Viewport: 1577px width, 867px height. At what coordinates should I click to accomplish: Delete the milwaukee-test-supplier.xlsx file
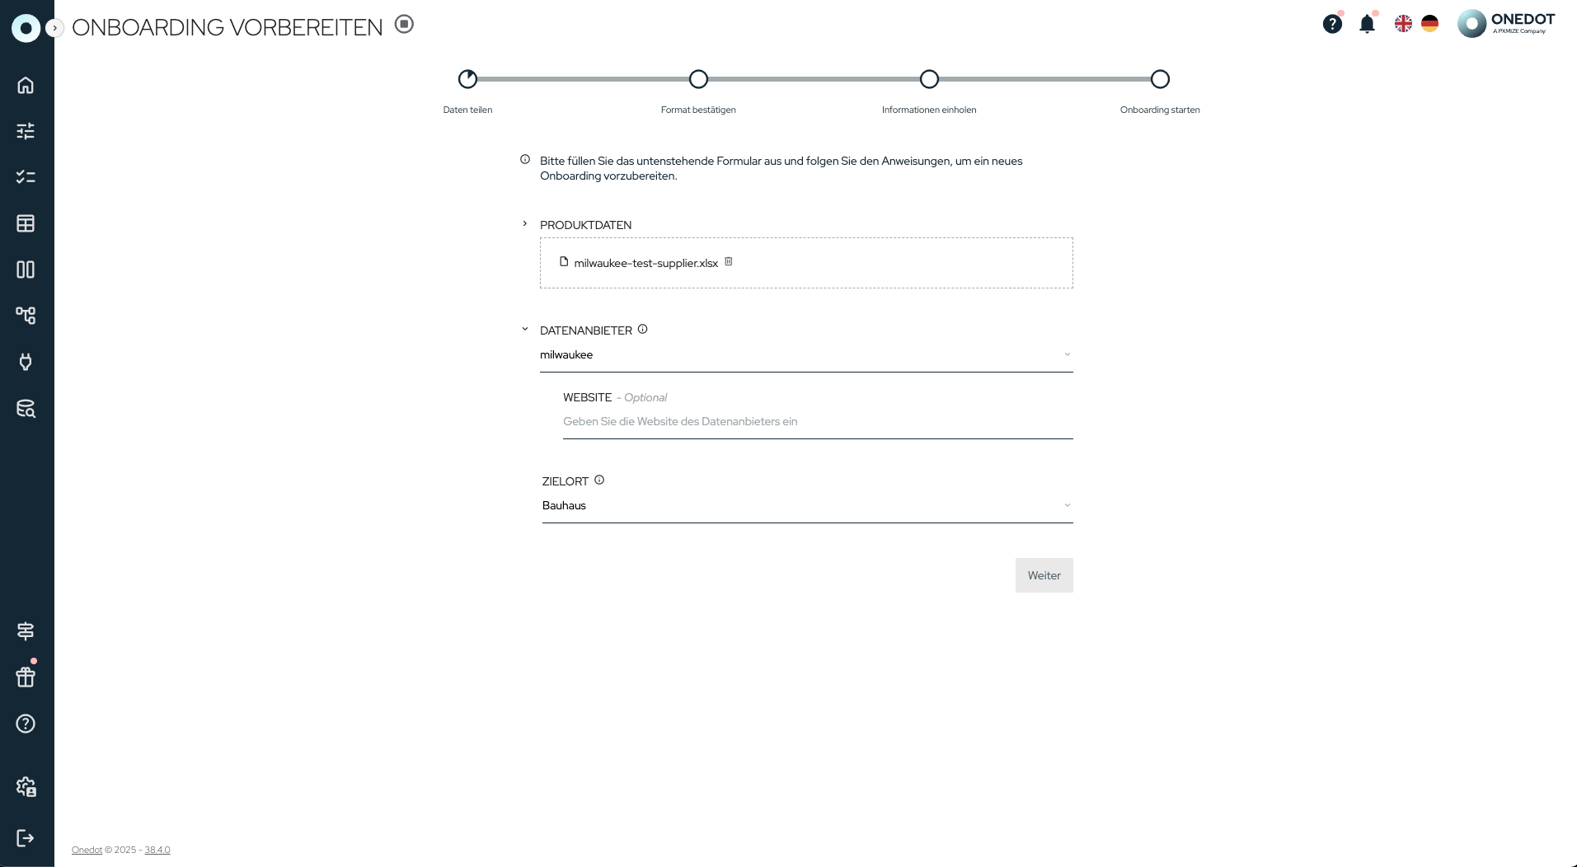729,262
